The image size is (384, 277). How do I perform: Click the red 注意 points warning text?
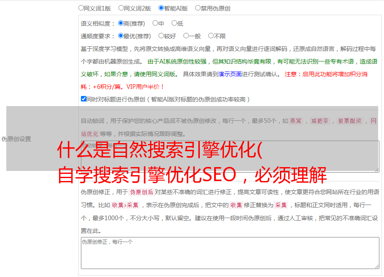pos(224,80)
